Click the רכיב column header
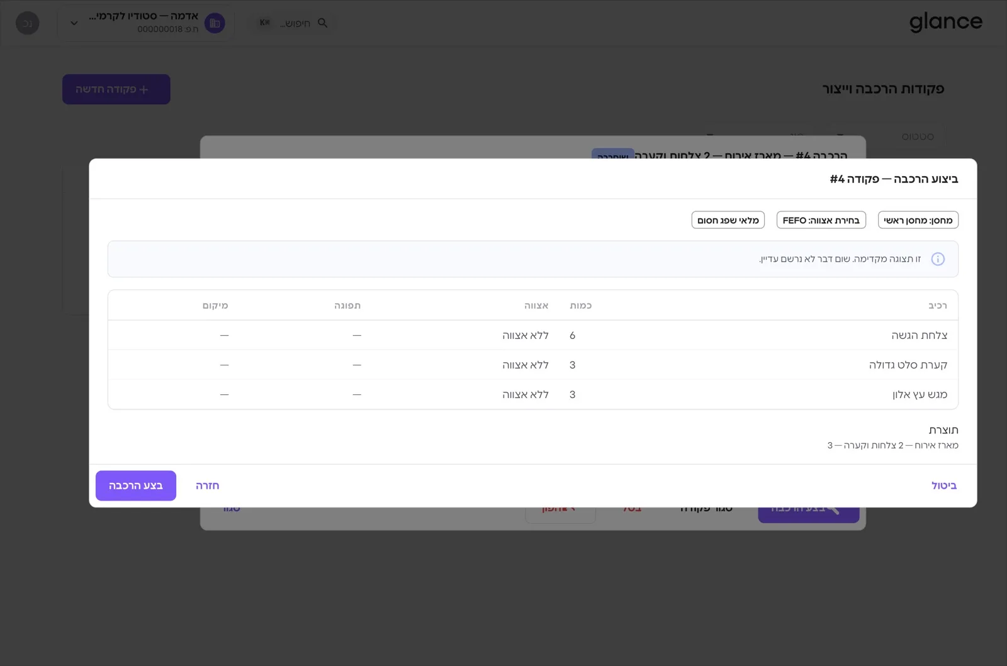The width and height of the screenshot is (1007, 666). coord(938,306)
